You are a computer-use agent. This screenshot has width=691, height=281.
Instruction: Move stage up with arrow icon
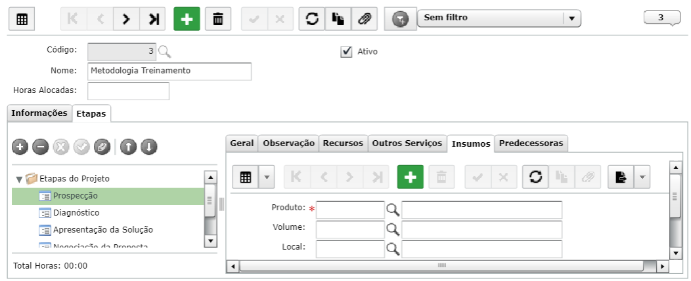click(x=128, y=147)
